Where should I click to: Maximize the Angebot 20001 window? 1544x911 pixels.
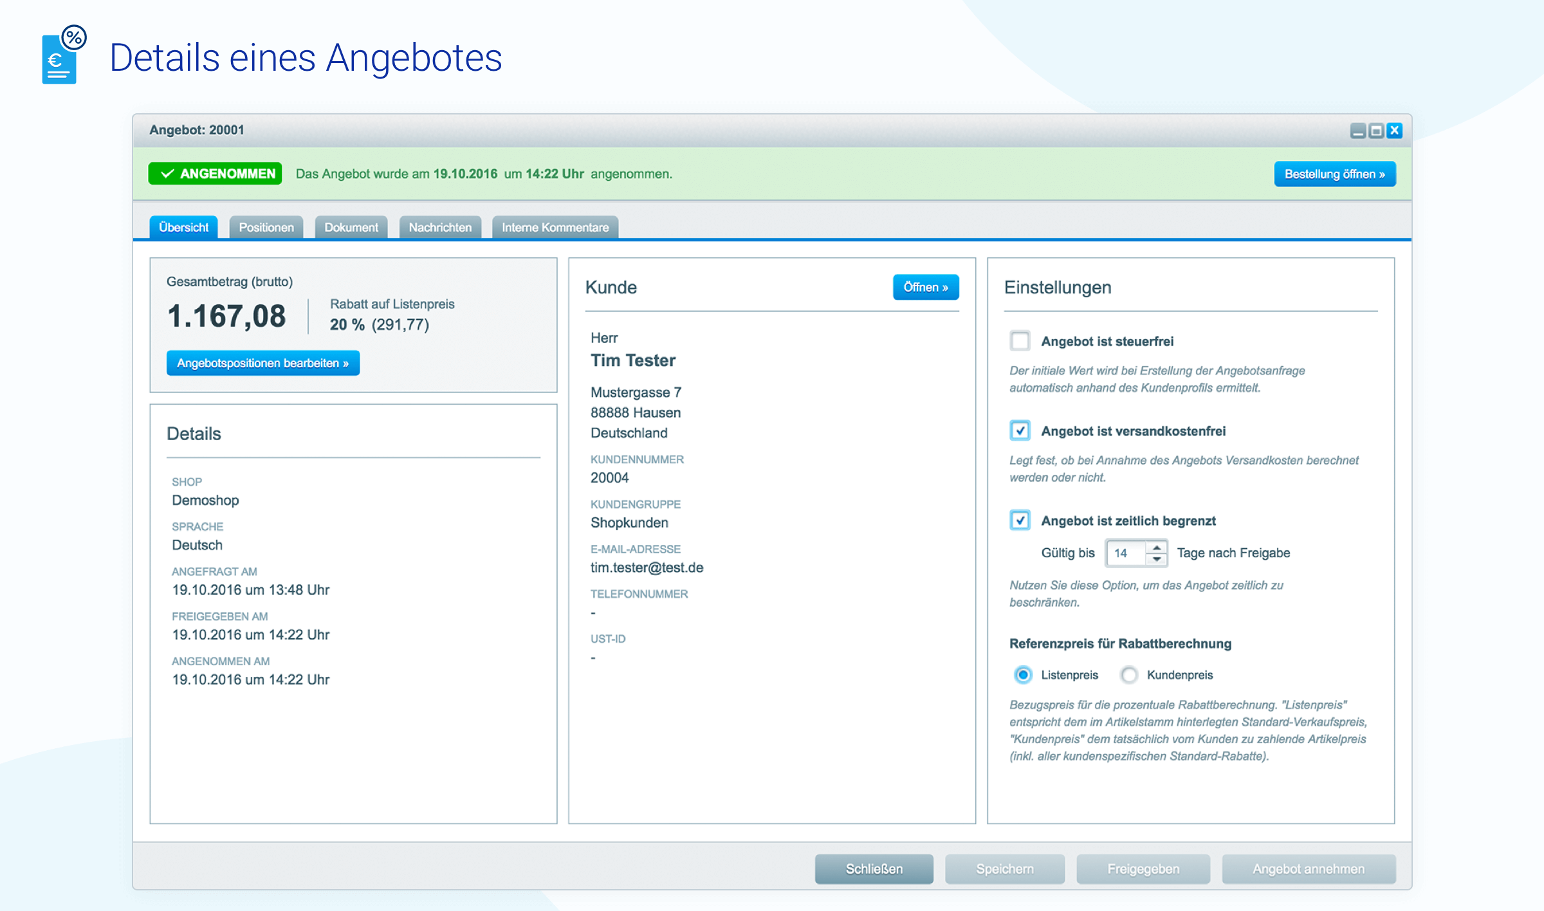click(x=1376, y=131)
